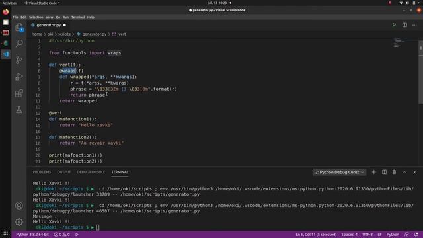Click the '@vert' decorator on line 13
The width and height of the screenshot is (423, 238).
pos(56,113)
